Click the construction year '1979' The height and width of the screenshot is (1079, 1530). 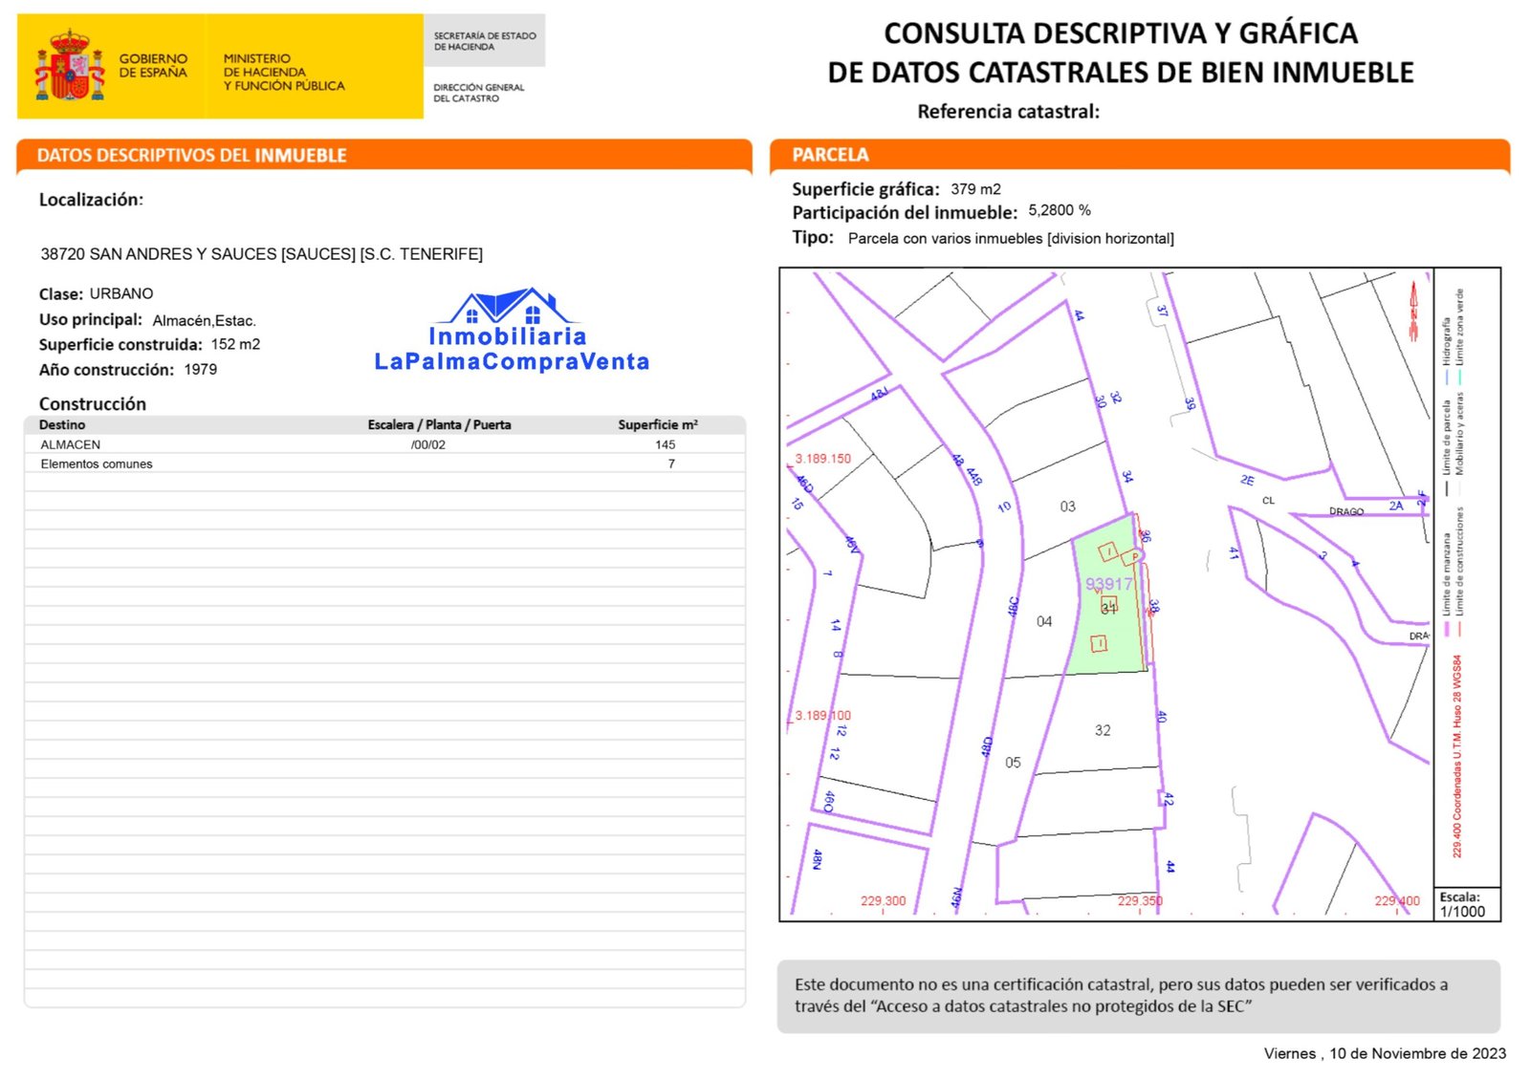coord(200,369)
